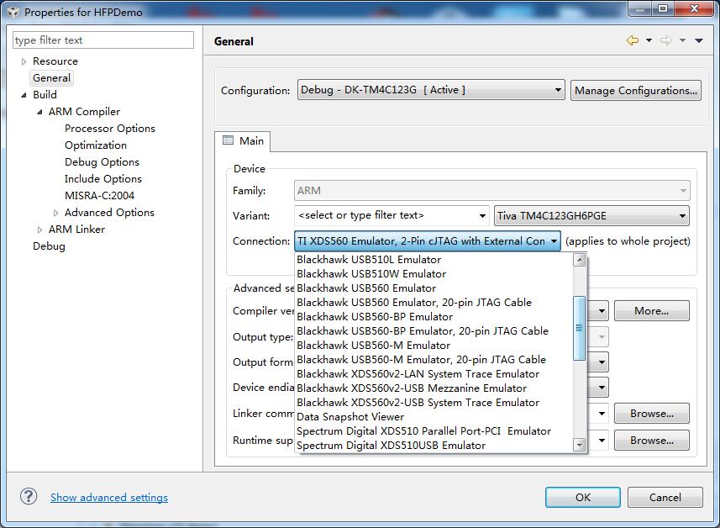Click the Cancel button
Viewport: 720px width, 528px height.
tap(665, 497)
